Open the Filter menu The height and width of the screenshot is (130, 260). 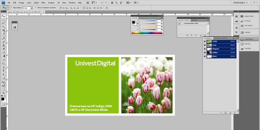tap(43, 3)
